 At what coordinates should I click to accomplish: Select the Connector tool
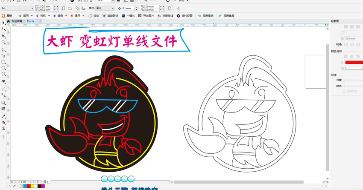click(3, 95)
